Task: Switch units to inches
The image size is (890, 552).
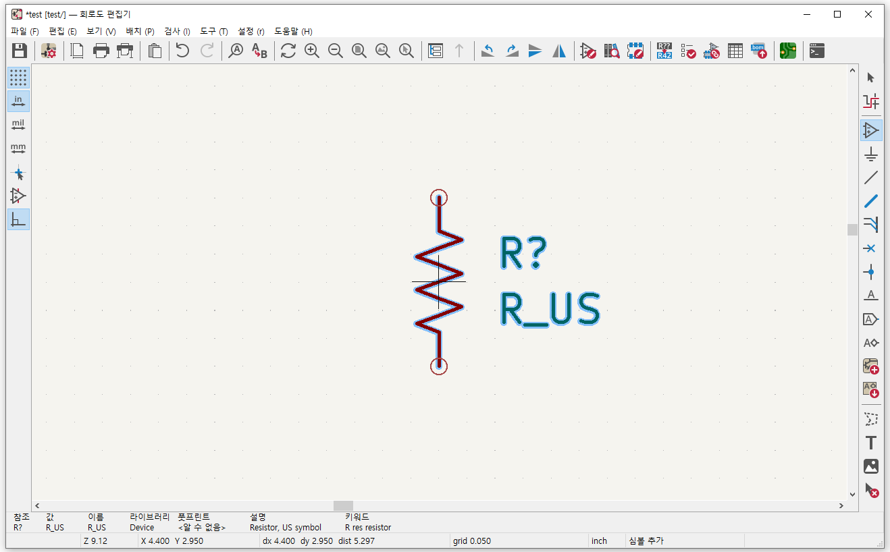Action: click(18, 101)
